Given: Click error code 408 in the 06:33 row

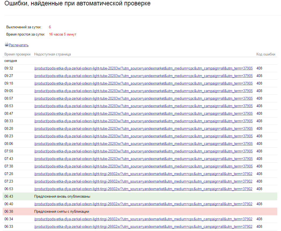Looking at the screenshot, I should [259, 227].
